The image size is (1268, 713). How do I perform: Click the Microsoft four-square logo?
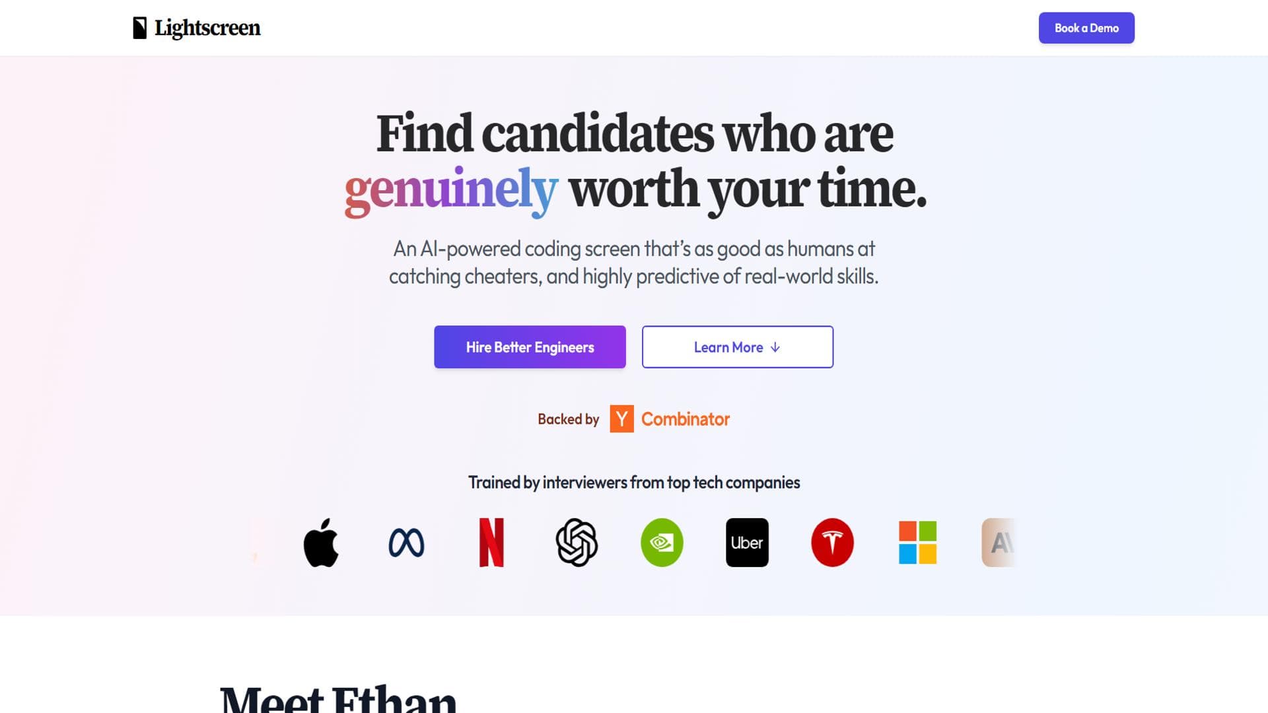click(917, 543)
